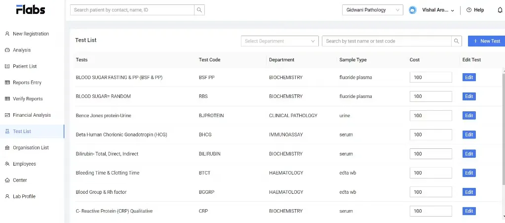
Task: Click the Sample Type column header
Action: click(x=352, y=60)
